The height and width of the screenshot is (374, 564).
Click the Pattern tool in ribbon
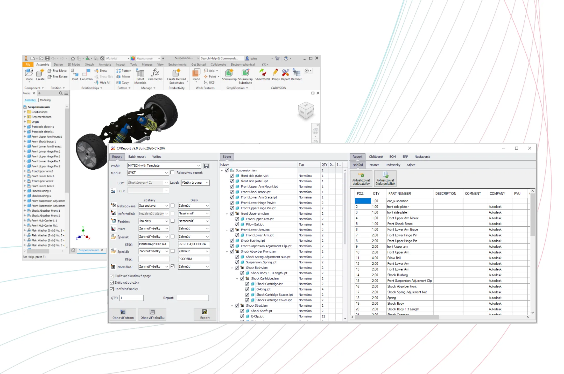[124, 71]
